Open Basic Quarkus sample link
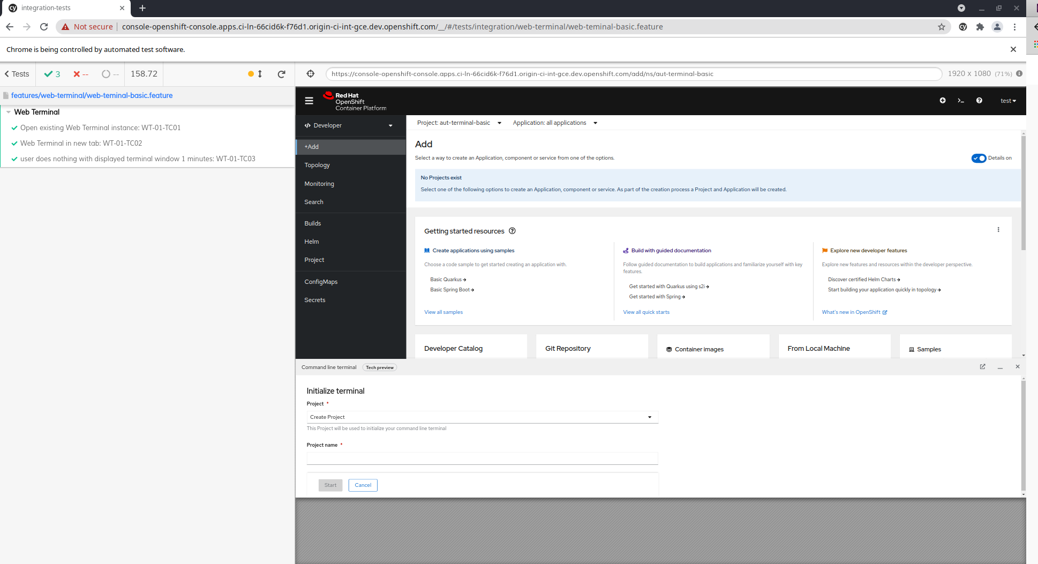Image resolution: width=1038 pixels, height=564 pixels. [x=448, y=280]
